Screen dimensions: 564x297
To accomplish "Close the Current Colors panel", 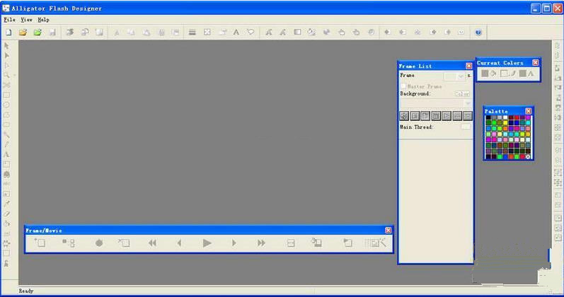I will tap(535, 62).
